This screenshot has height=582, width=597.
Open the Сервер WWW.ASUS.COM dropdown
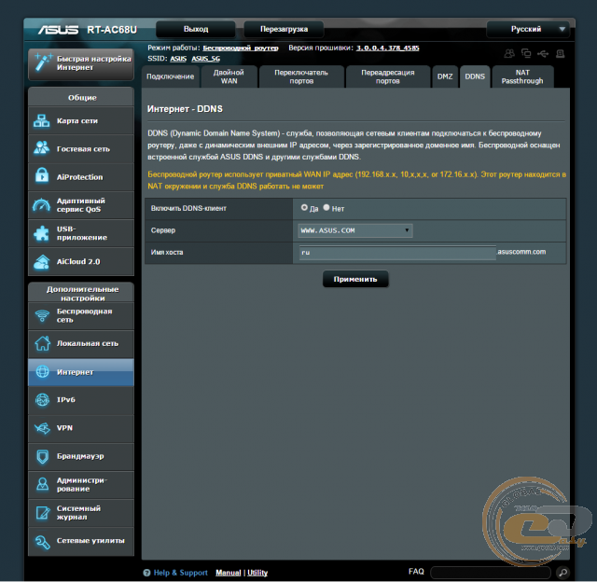[354, 230]
